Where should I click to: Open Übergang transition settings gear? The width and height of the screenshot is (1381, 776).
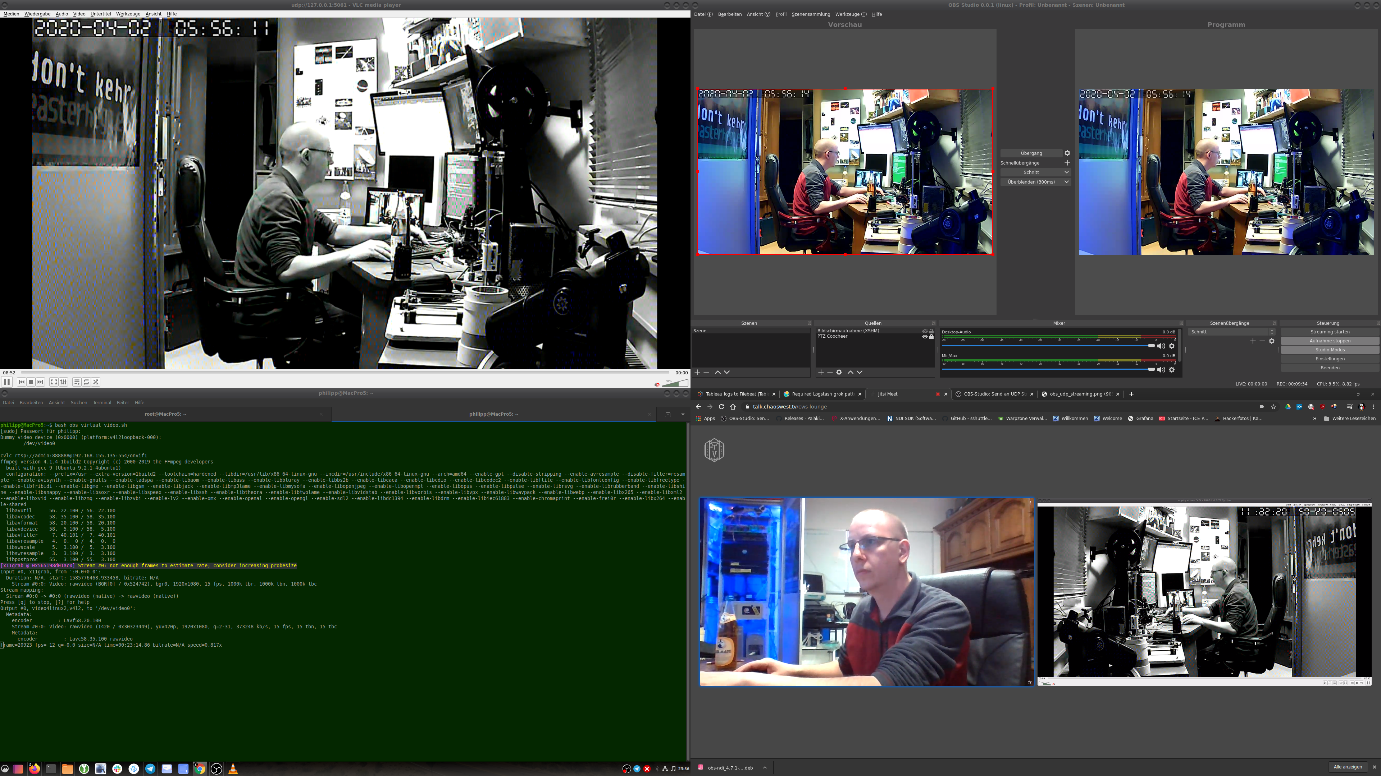1067,153
